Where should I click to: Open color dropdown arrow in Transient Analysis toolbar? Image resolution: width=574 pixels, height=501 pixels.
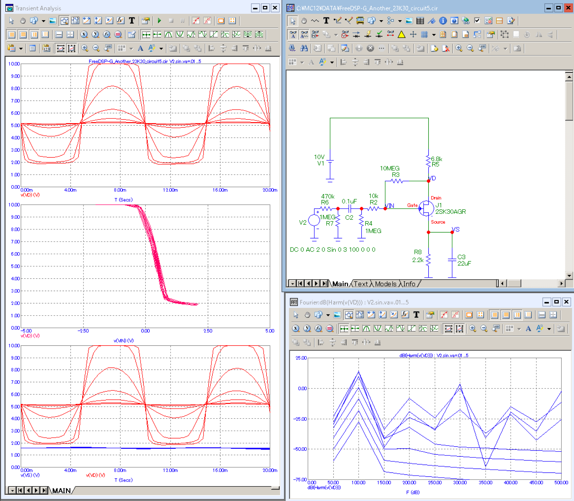161,48
